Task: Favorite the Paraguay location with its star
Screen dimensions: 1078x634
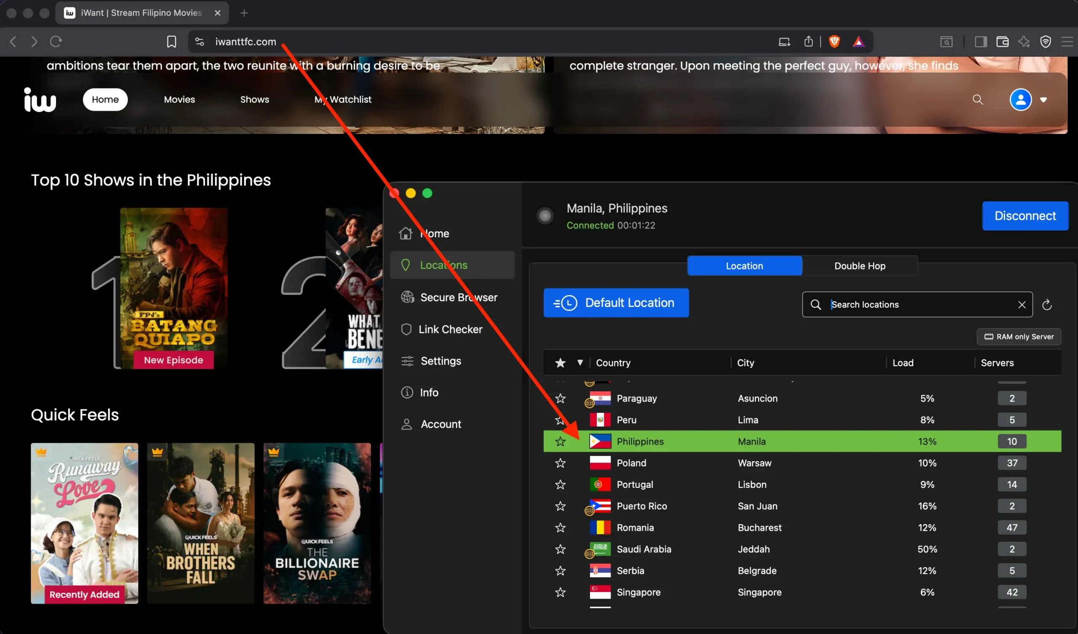Action: (x=560, y=398)
